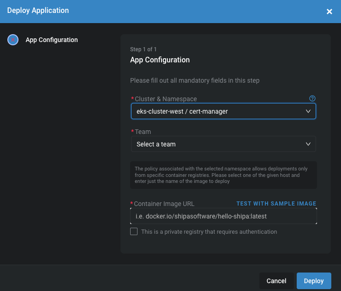The width and height of the screenshot is (341, 291).
Task: Click the 'This is a private registry' label
Action: [209, 231]
